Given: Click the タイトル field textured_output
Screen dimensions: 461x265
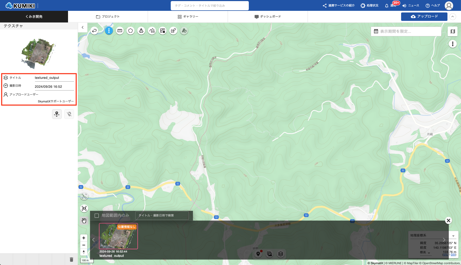Looking at the screenshot, I should [54, 78].
